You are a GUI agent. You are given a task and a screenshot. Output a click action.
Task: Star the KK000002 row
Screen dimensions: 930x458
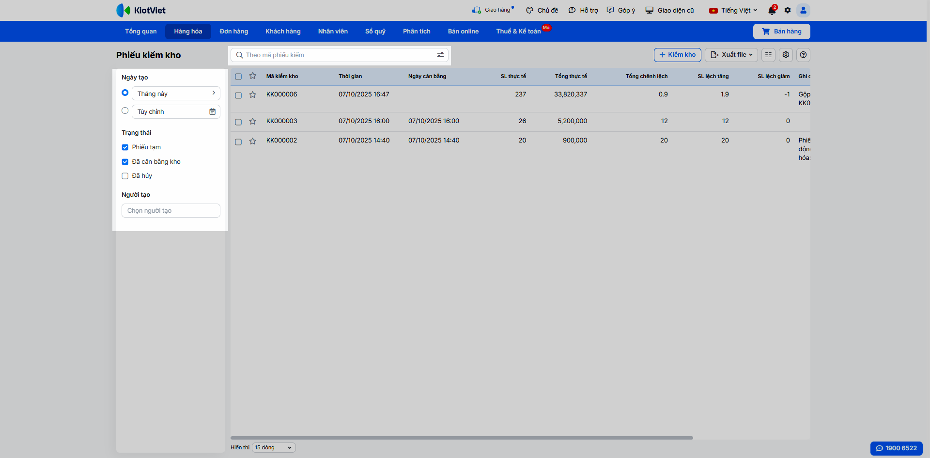[252, 141]
